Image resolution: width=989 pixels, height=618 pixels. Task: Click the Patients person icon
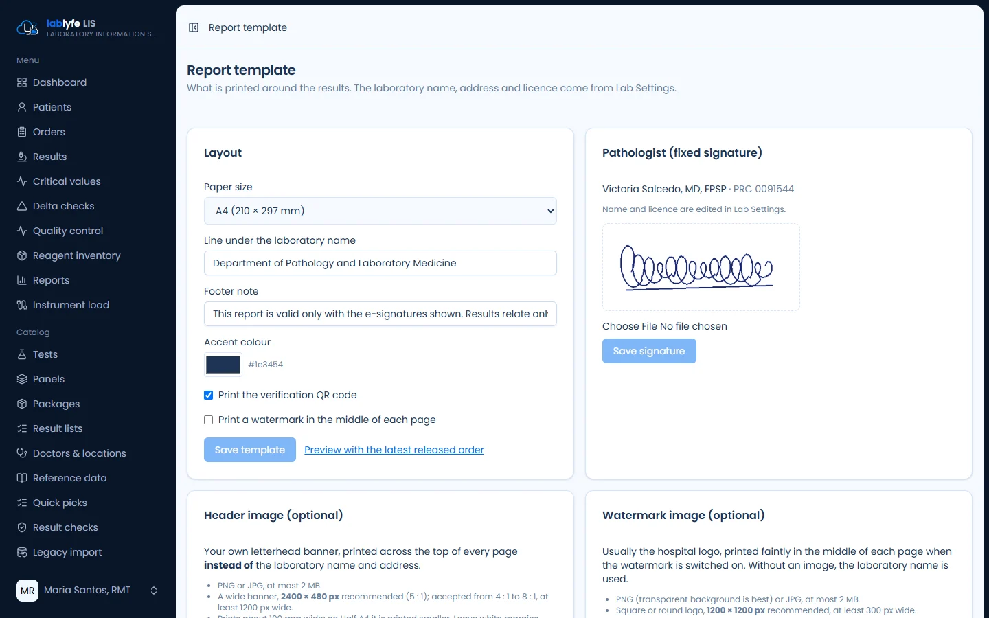pyautogui.click(x=22, y=107)
